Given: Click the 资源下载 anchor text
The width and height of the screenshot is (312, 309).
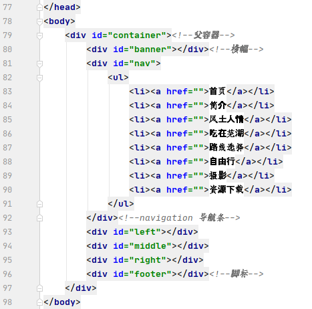Looking at the screenshot, I should point(226,189).
